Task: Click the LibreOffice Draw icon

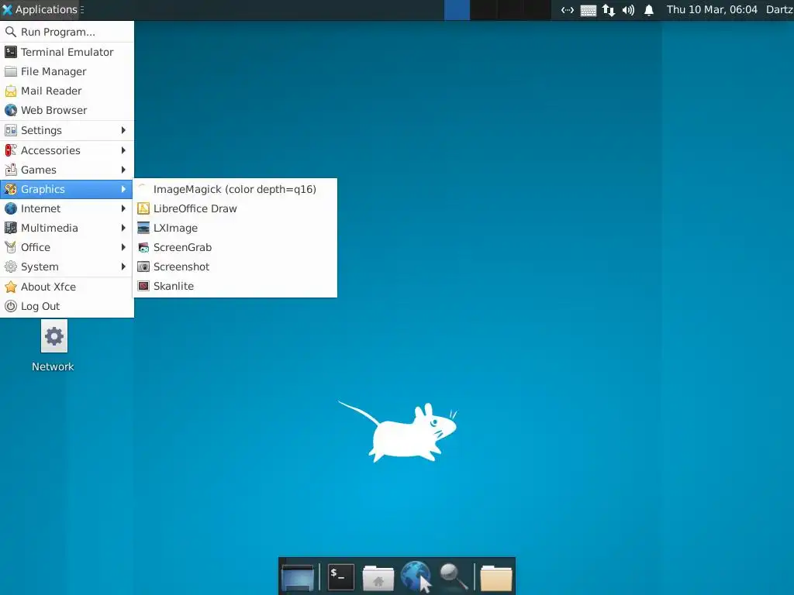Action: point(143,208)
